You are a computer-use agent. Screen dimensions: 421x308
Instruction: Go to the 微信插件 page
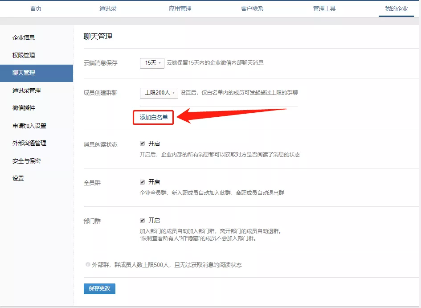(x=23, y=107)
